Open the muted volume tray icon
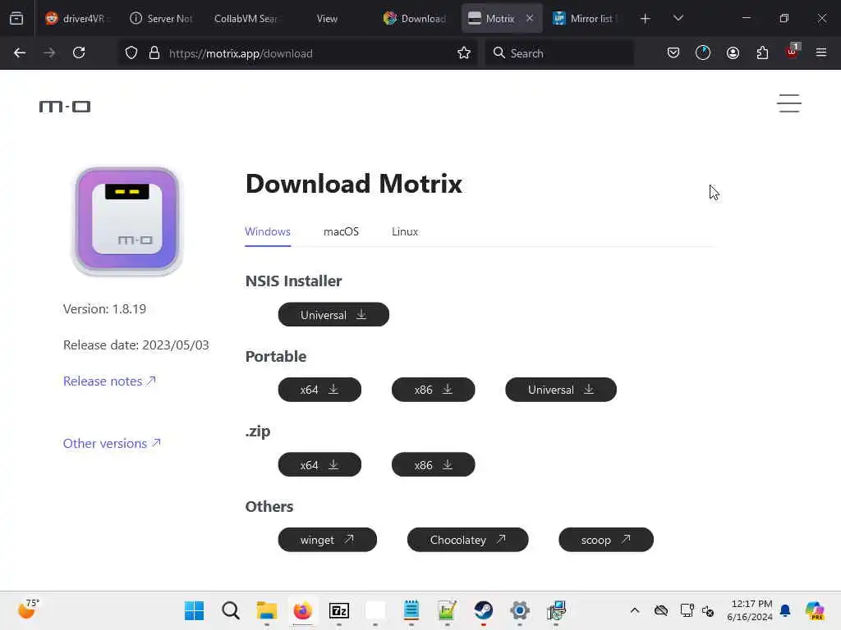 tap(708, 610)
